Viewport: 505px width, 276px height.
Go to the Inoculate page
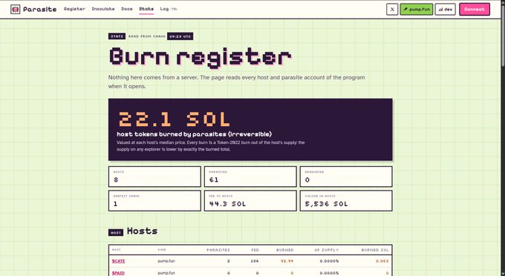tap(103, 9)
